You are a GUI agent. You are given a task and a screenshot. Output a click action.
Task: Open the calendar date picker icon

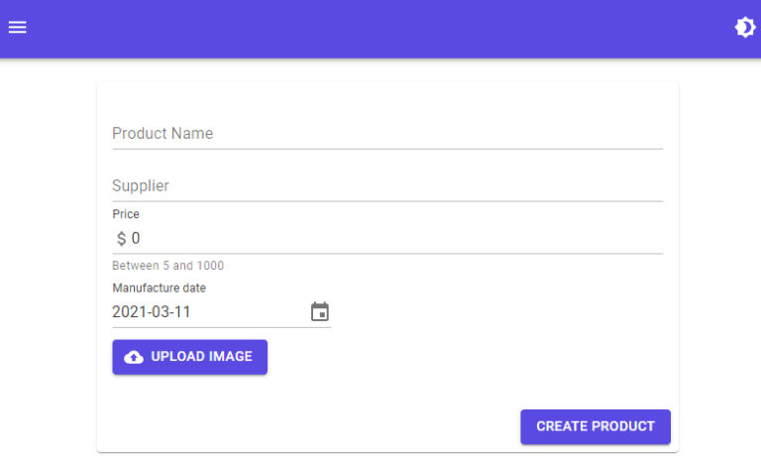319,312
